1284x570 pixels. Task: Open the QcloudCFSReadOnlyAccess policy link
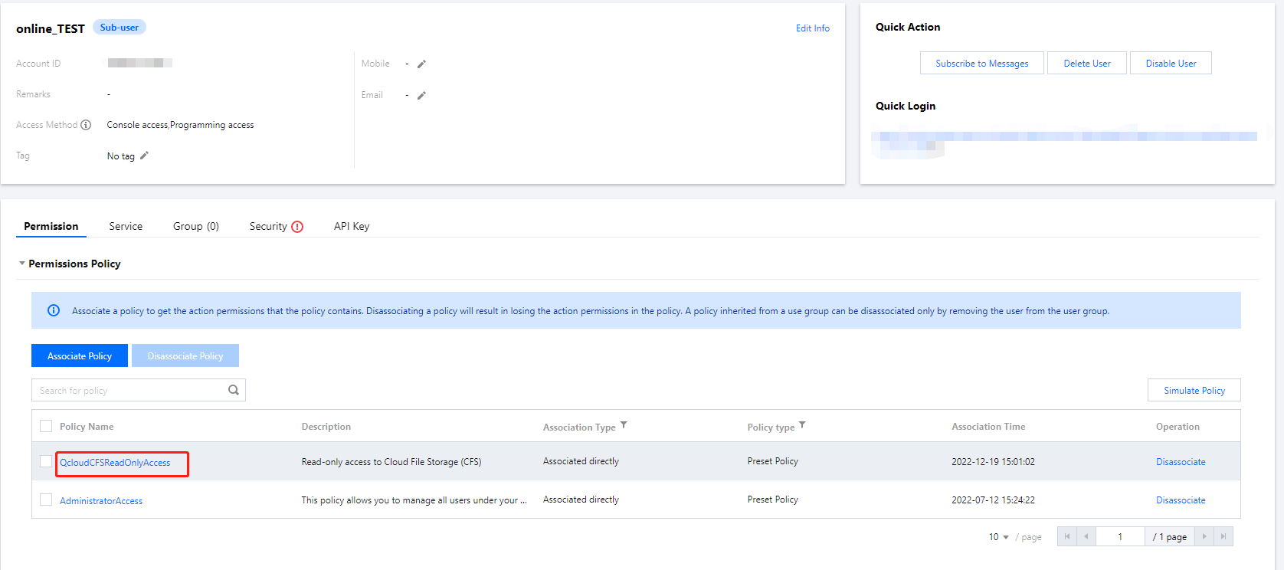pos(115,463)
